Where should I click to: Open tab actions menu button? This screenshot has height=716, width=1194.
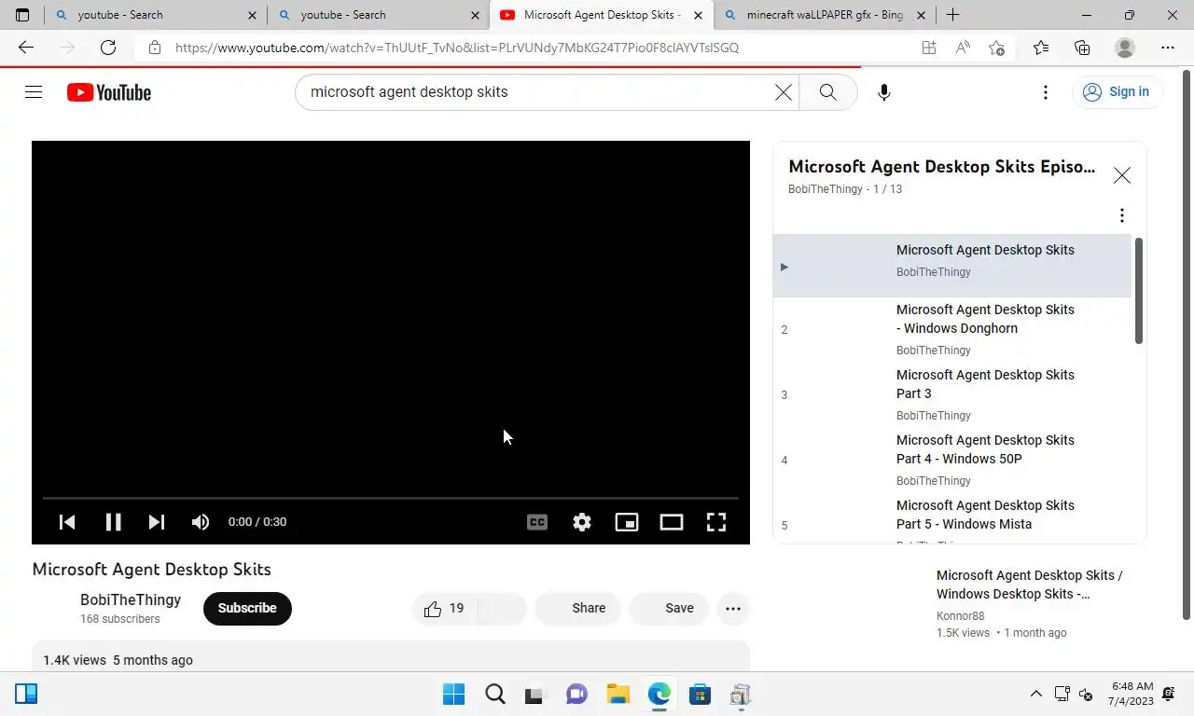point(22,15)
